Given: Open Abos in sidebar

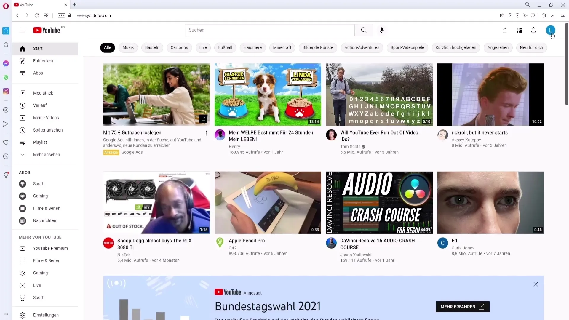Looking at the screenshot, I should 45,73.
